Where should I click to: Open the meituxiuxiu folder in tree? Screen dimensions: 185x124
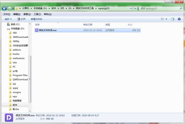[x=17, y=58]
